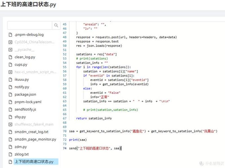The image size is (225, 168).
Task: Click the 'else:' line at line 60
Action: point(87,88)
